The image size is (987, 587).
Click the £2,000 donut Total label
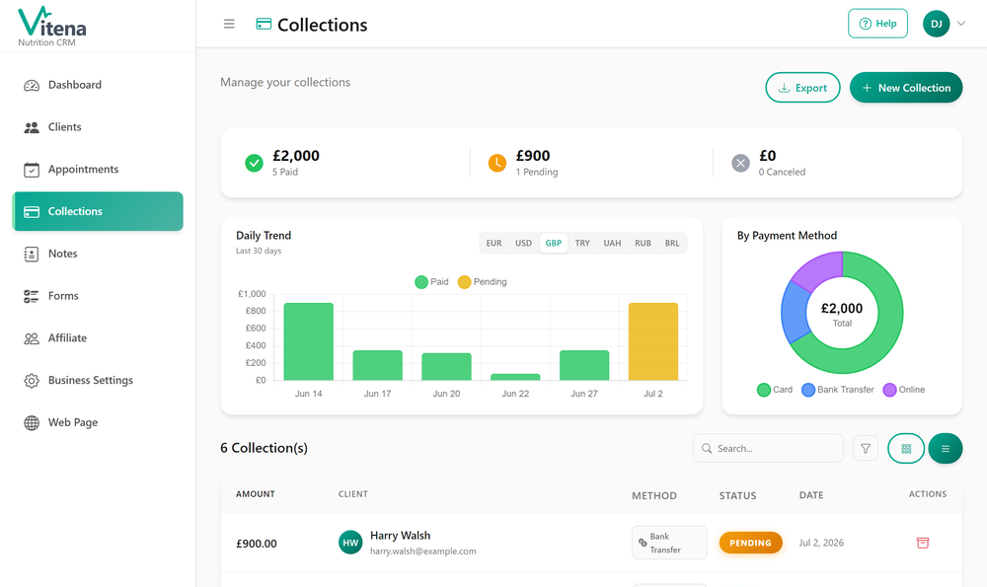click(842, 314)
